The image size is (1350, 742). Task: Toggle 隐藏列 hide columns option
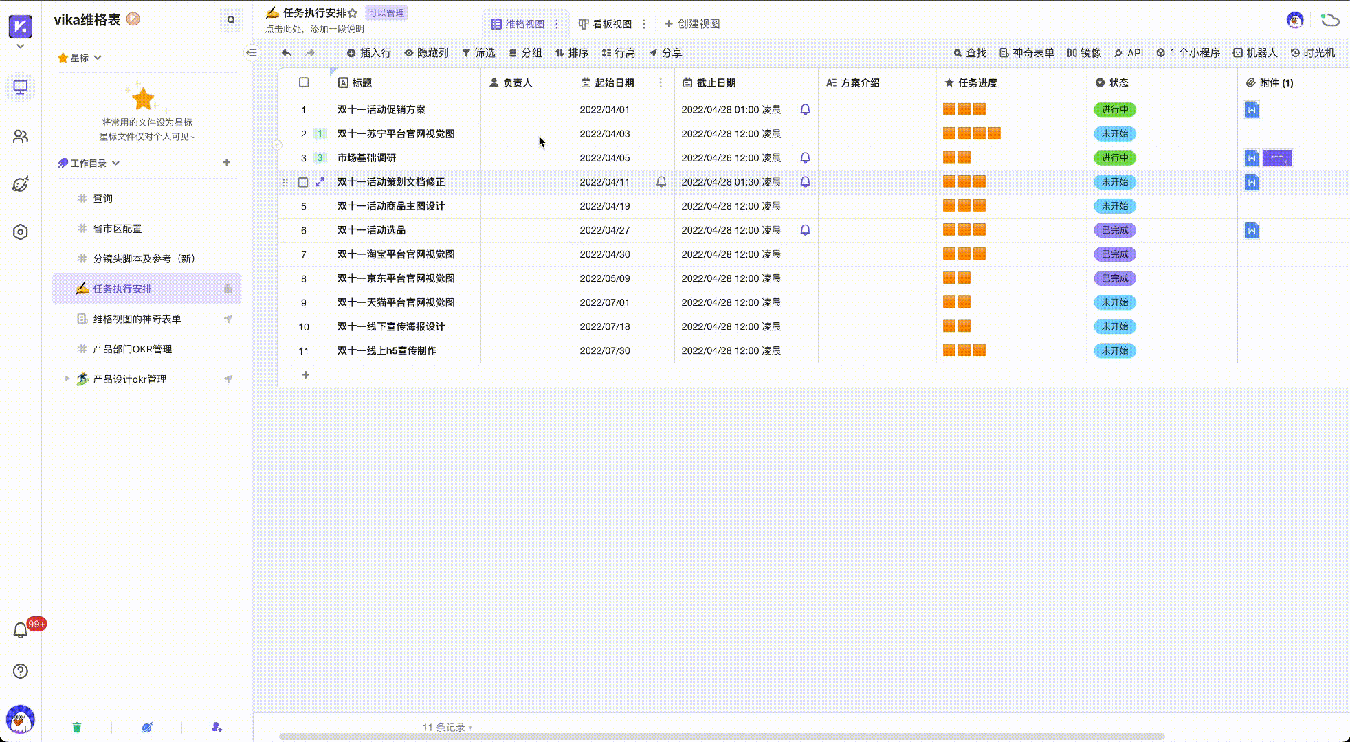426,53
